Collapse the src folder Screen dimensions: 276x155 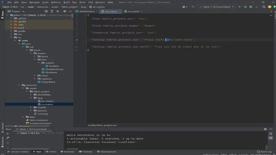(11, 37)
